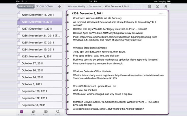Open the October 27, 2011 page
This screenshot has height=116, width=187.
(40, 63)
